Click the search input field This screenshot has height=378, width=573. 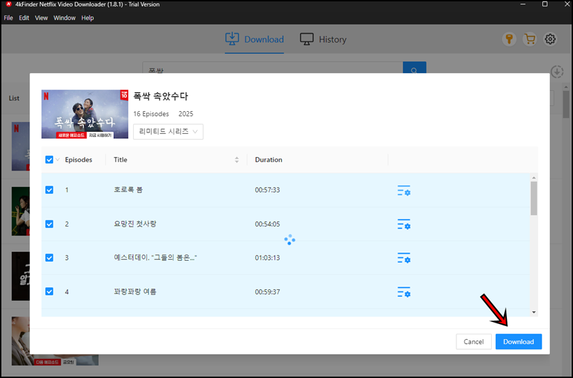point(273,68)
